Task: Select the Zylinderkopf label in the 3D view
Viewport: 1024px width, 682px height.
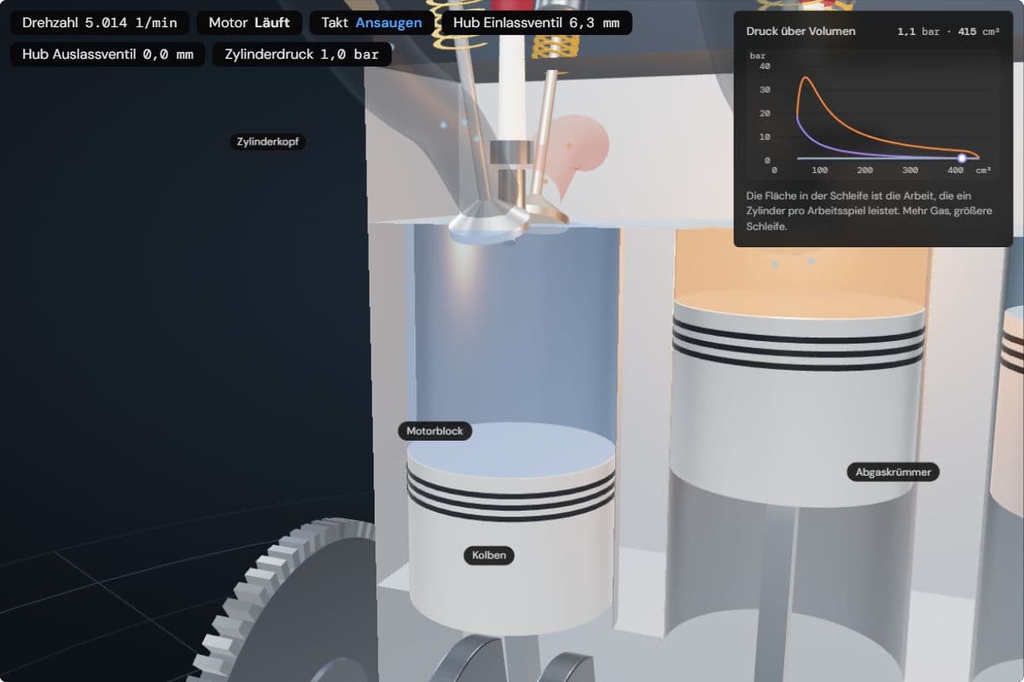Action: (x=267, y=142)
